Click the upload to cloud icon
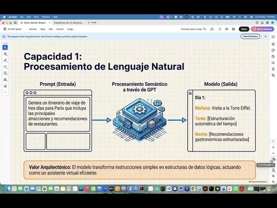277x208 pixels. point(226,29)
